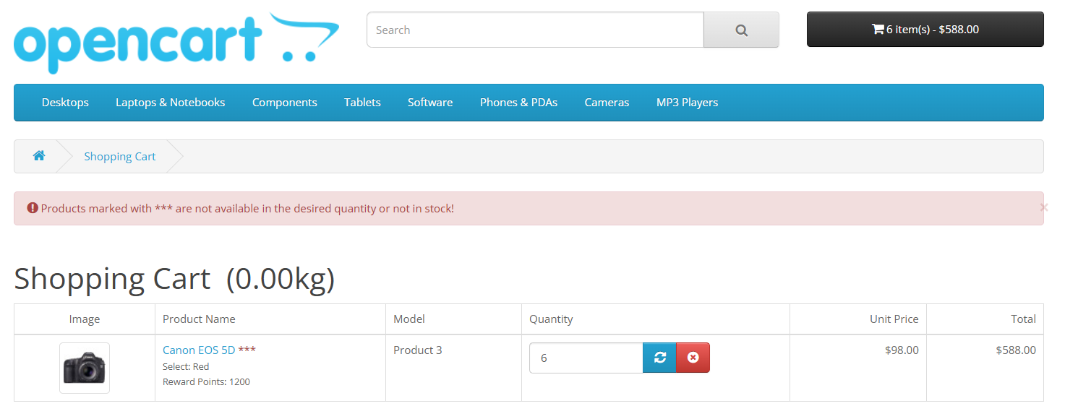Click the quantity refresh update icon button

pyautogui.click(x=659, y=358)
